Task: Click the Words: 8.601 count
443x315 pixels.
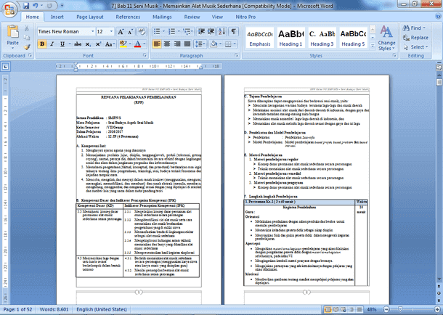Action: [54, 310]
